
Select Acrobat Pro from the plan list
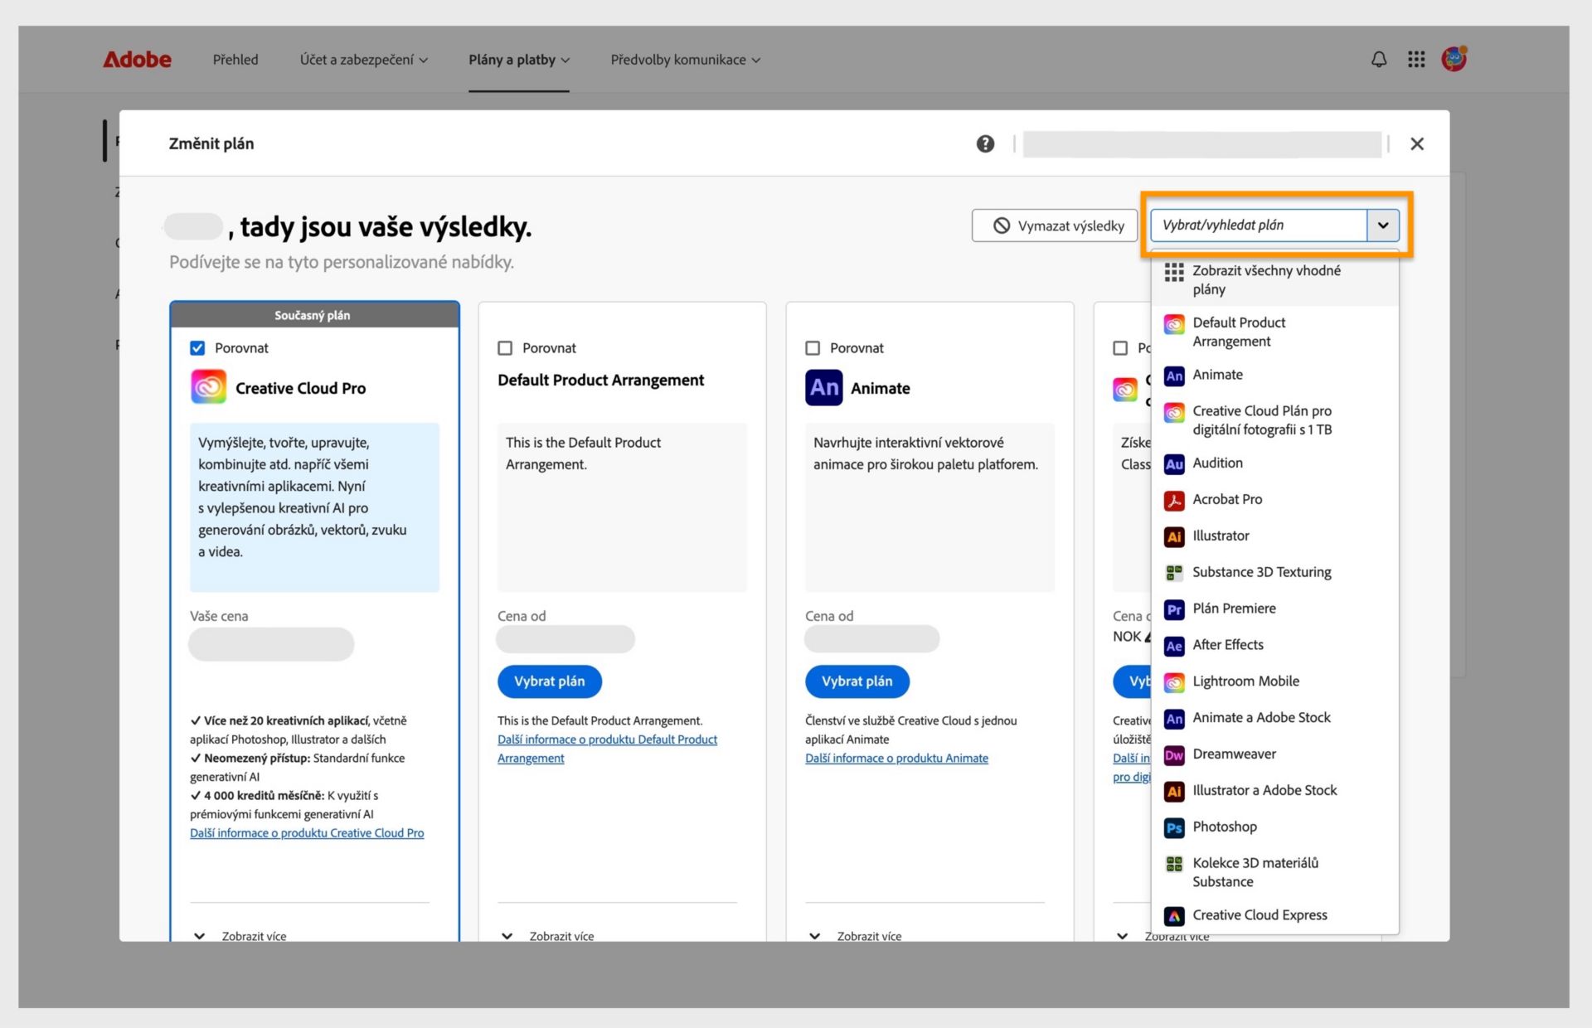pos(1226,499)
